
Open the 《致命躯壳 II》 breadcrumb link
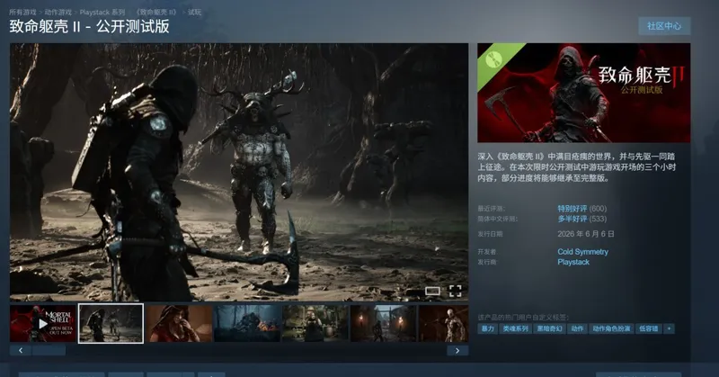point(155,12)
